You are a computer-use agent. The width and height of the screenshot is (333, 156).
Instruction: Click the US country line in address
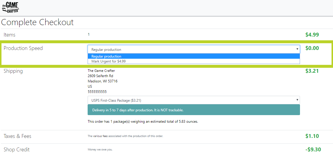[x=90, y=86]
